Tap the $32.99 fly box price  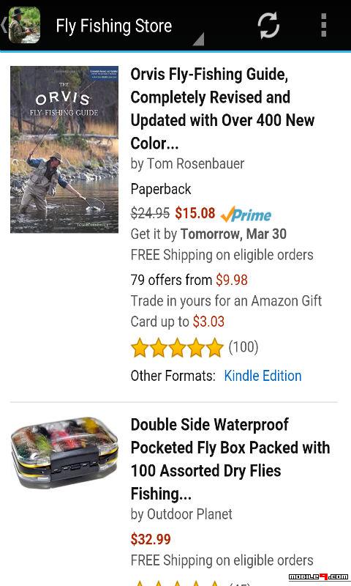151,539
